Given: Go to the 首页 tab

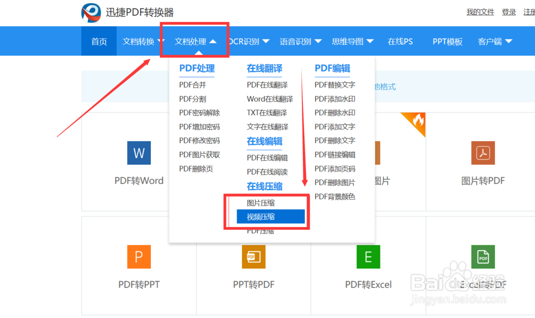Looking at the screenshot, I should [99, 41].
